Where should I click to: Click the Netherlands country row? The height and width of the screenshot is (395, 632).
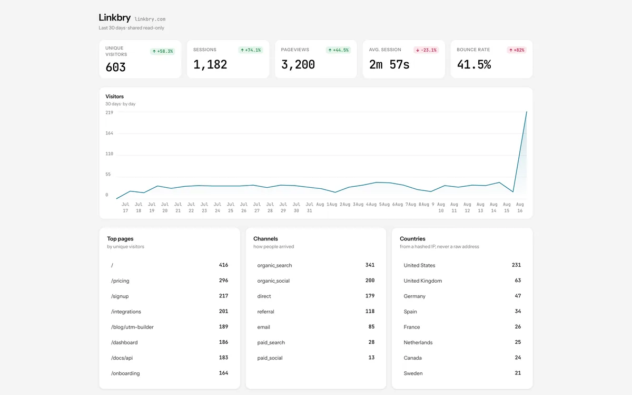462,342
